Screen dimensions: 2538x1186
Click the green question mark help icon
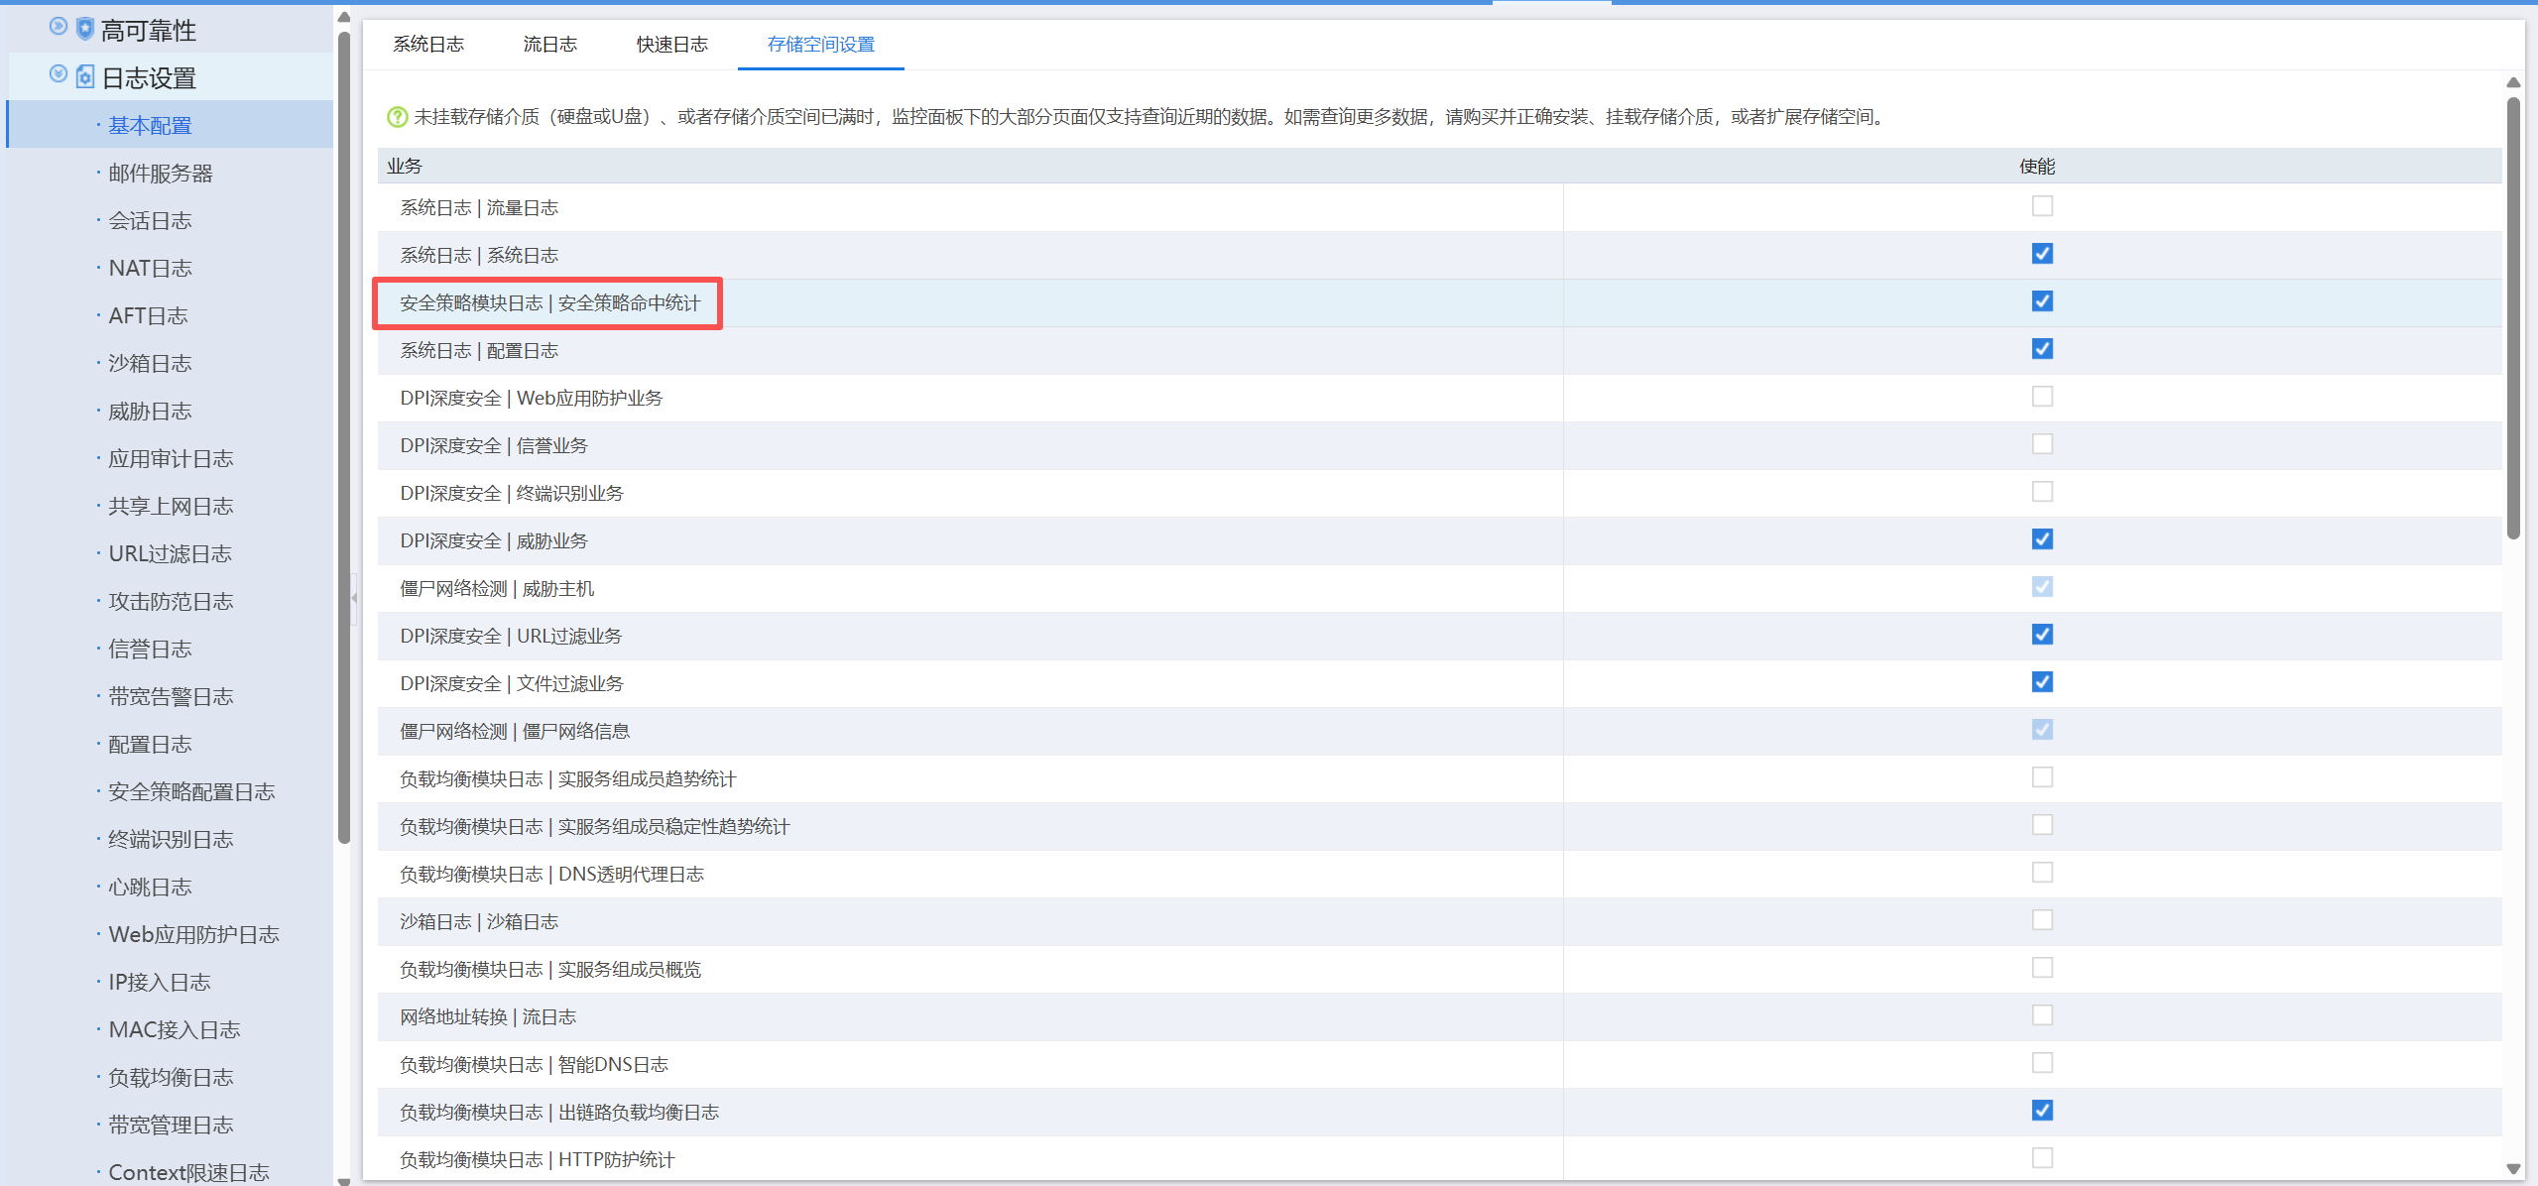pyautogui.click(x=397, y=117)
